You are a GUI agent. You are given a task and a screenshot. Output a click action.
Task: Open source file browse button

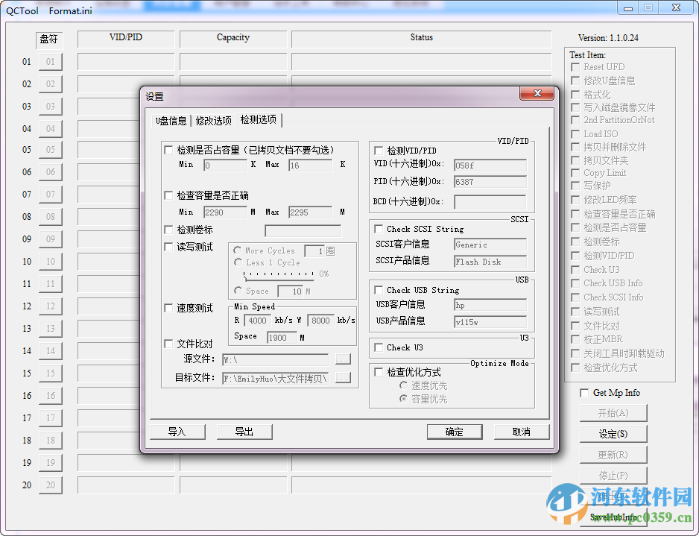(343, 359)
